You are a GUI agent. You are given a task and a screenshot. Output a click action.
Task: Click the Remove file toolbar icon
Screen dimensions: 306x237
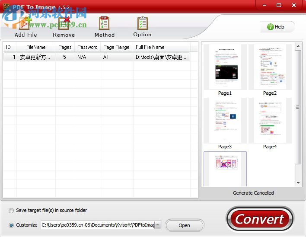point(64,23)
